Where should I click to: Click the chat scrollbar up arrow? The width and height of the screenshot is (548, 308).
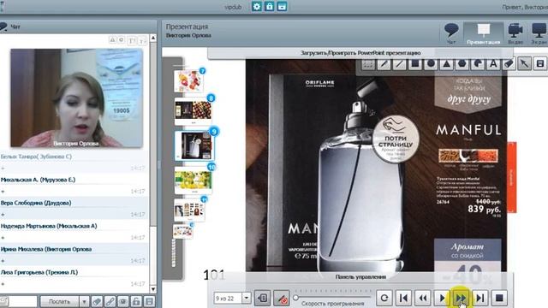tap(153, 38)
